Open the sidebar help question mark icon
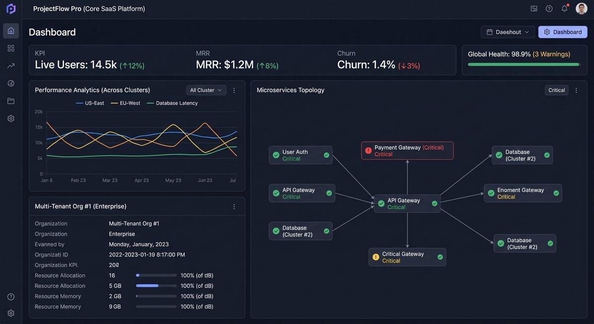The height and width of the screenshot is (324, 594). [x=11, y=297]
